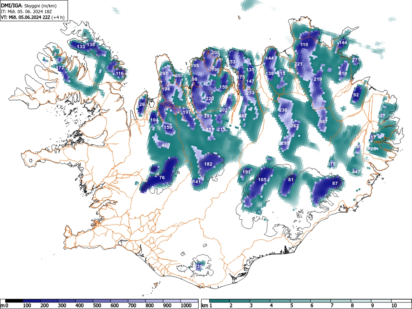Select the 267 visibility value
This screenshot has height=309, width=412.
click(x=179, y=75)
